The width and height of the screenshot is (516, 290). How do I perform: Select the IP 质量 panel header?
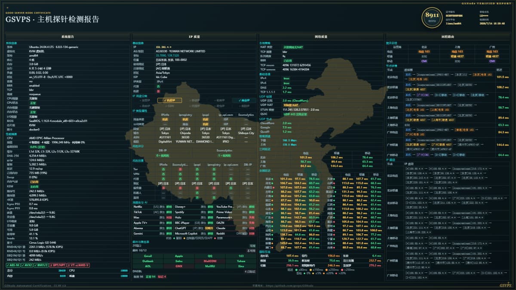pyautogui.click(x=194, y=37)
